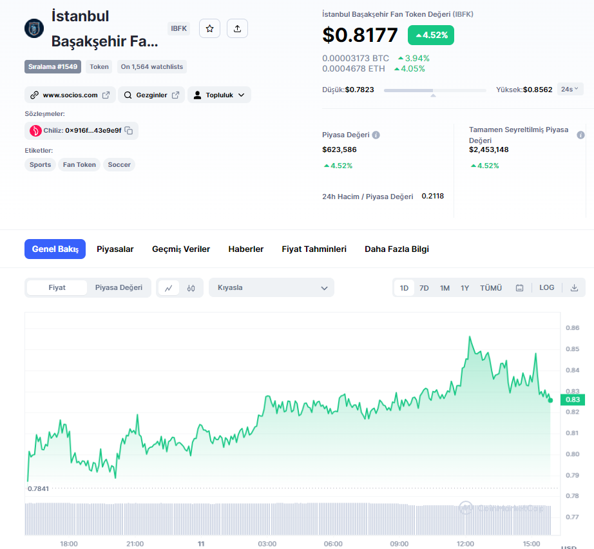Image resolution: width=594 pixels, height=549 pixels.
Task: Switch to the Piyasalar tab
Action: [x=115, y=249]
